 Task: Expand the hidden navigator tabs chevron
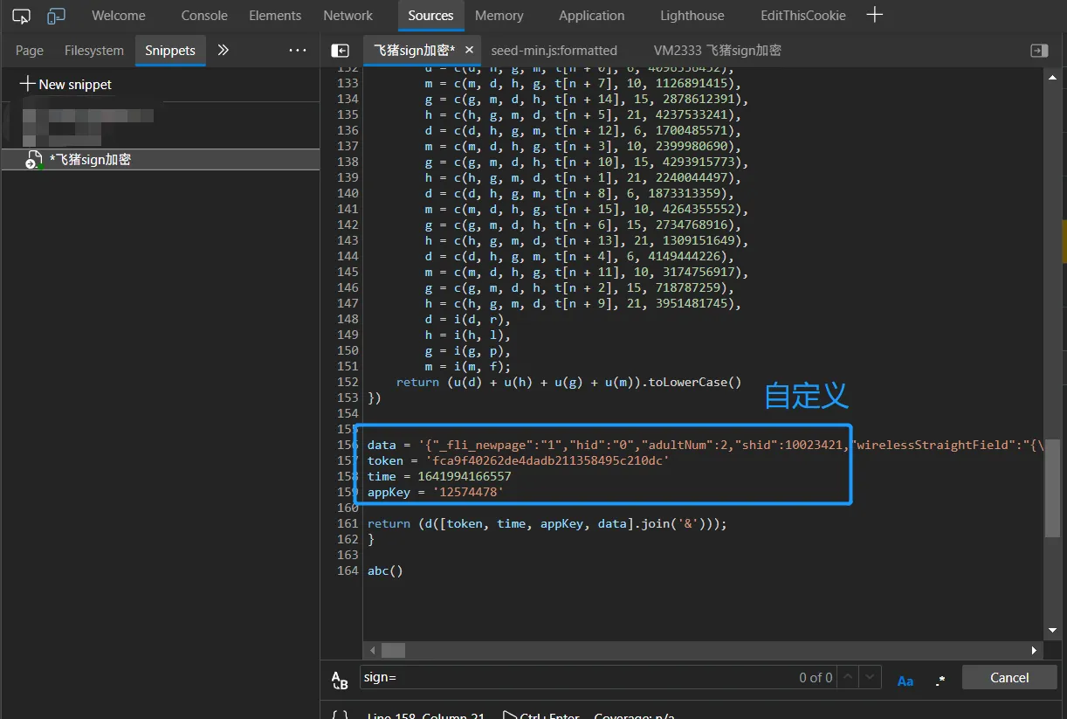tap(224, 51)
